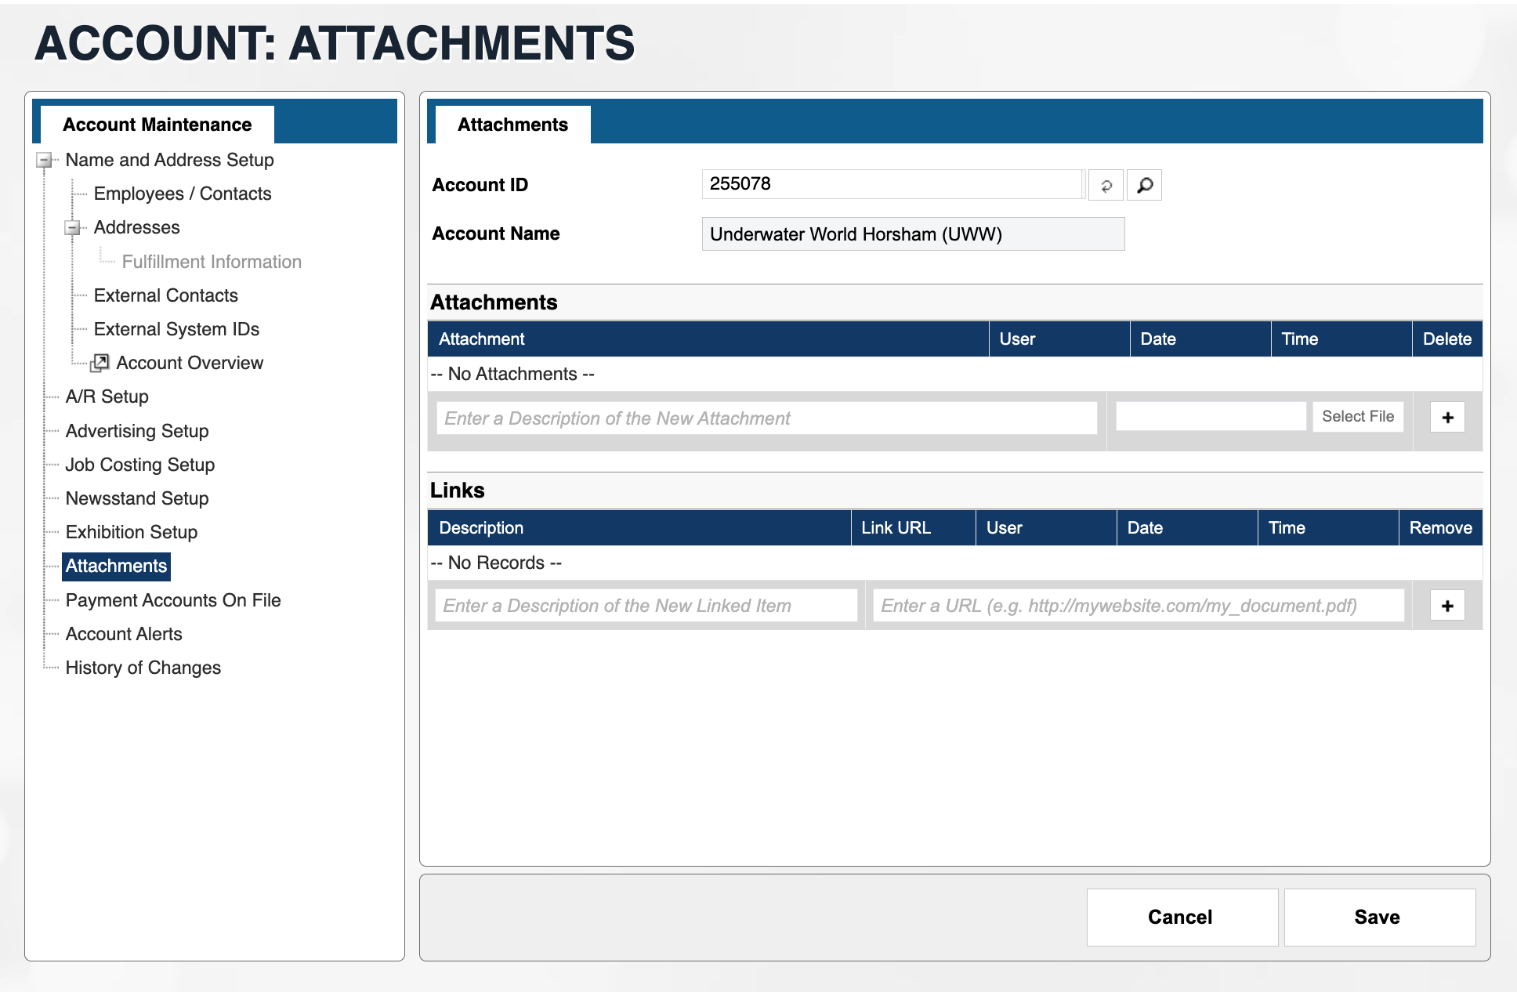Click the new attachment description field

(x=766, y=418)
